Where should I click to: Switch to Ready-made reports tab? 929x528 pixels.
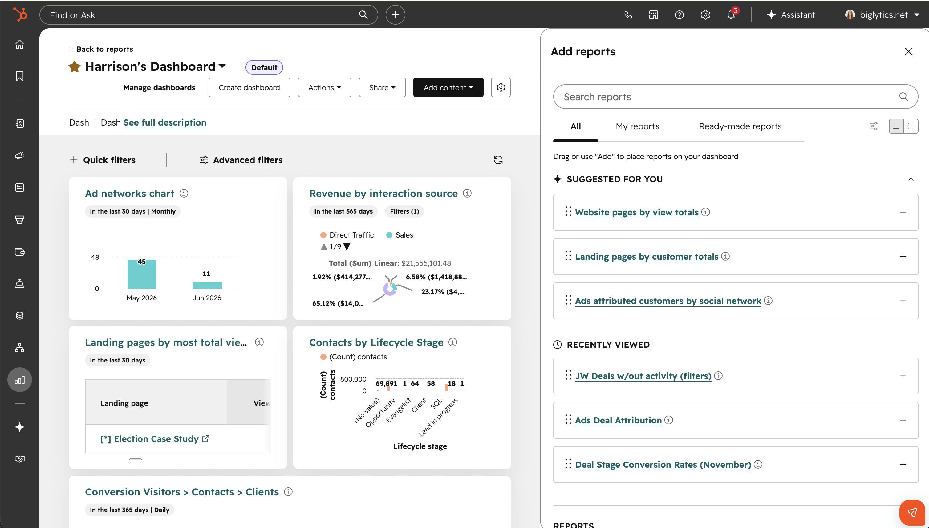[x=740, y=126]
